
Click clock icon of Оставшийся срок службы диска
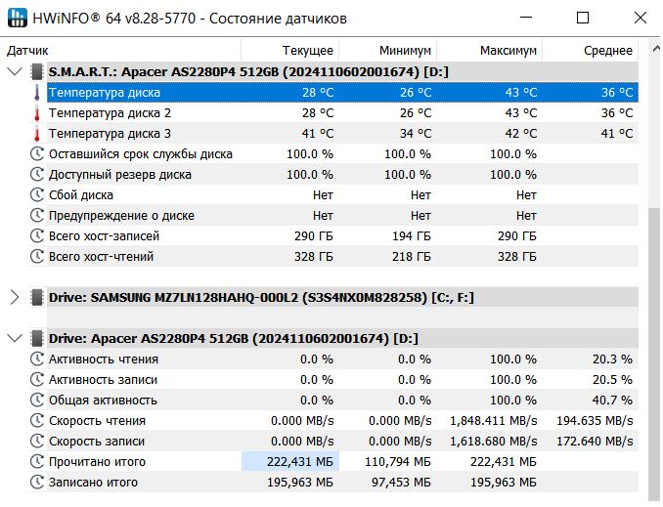[37, 153]
